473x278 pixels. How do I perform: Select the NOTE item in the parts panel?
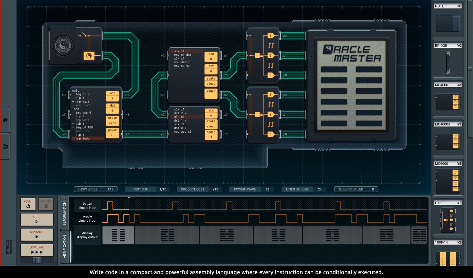pos(448,23)
